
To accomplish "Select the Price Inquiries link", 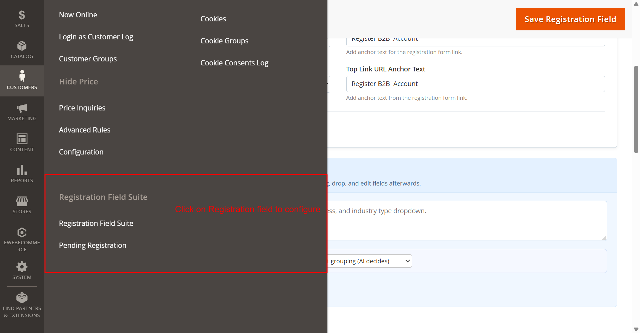I will [82, 108].
